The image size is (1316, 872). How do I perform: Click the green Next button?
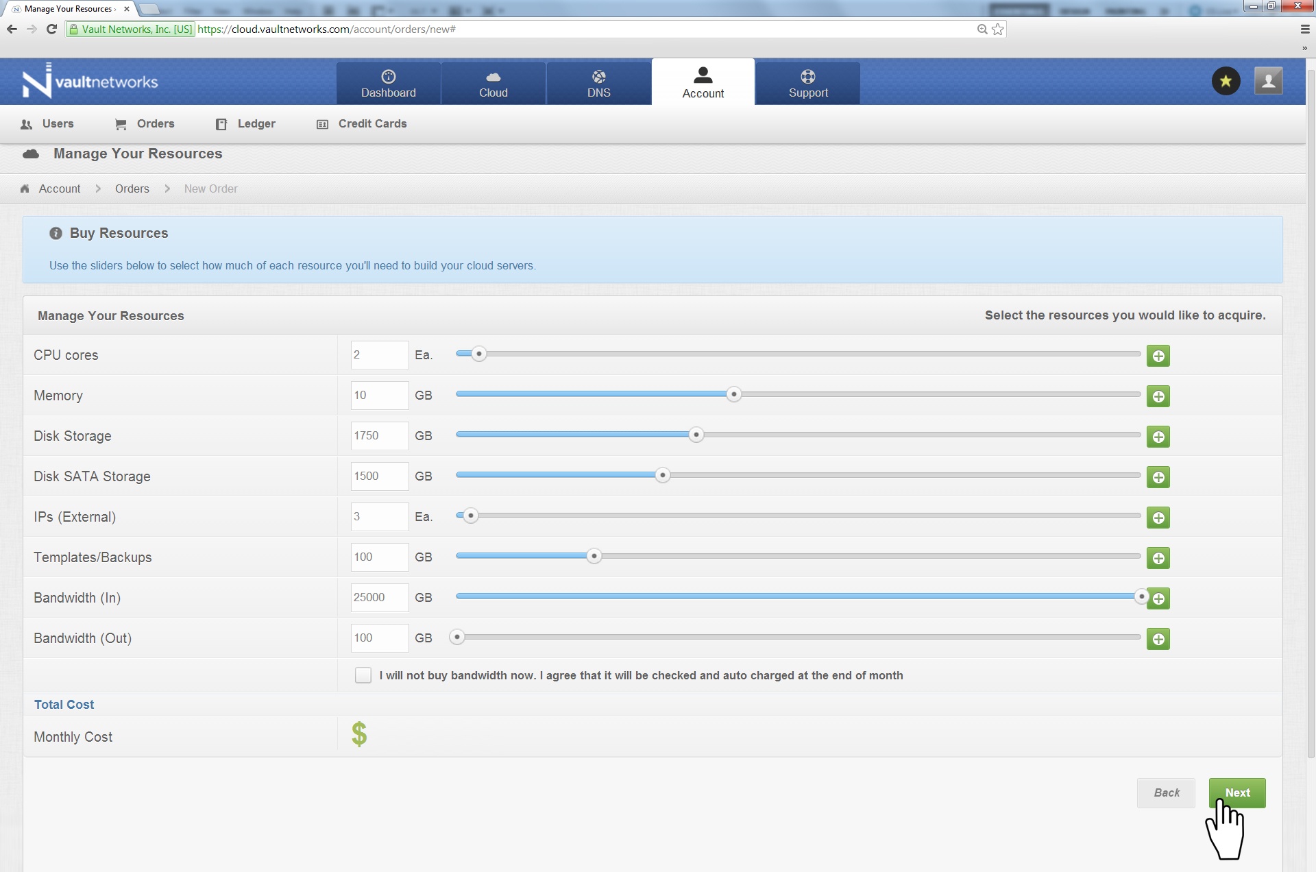[x=1236, y=793]
